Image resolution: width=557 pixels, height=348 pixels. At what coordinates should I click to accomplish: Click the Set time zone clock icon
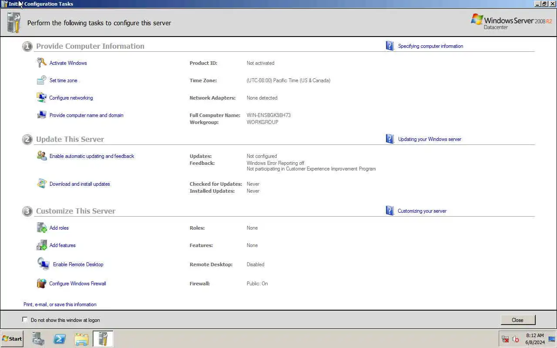(x=42, y=80)
